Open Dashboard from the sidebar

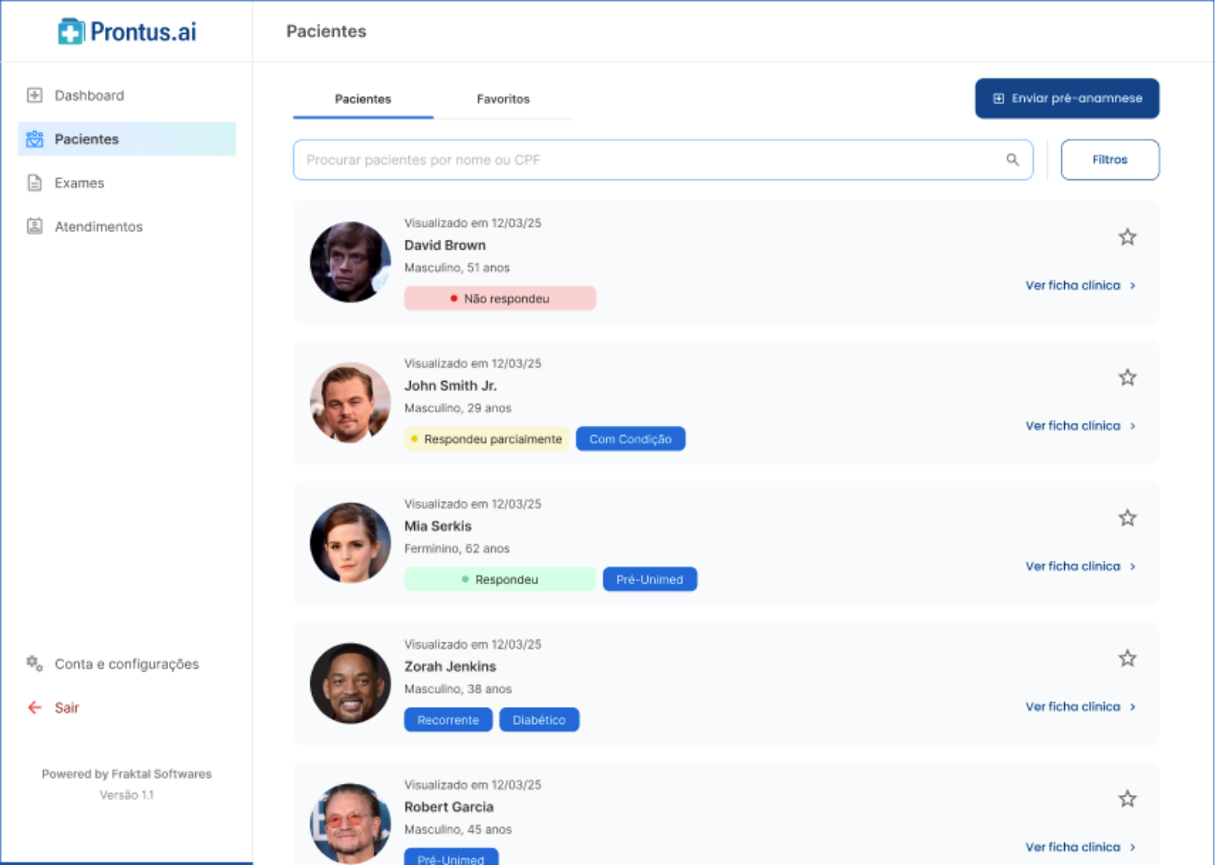pyautogui.click(x=127, y=95)
